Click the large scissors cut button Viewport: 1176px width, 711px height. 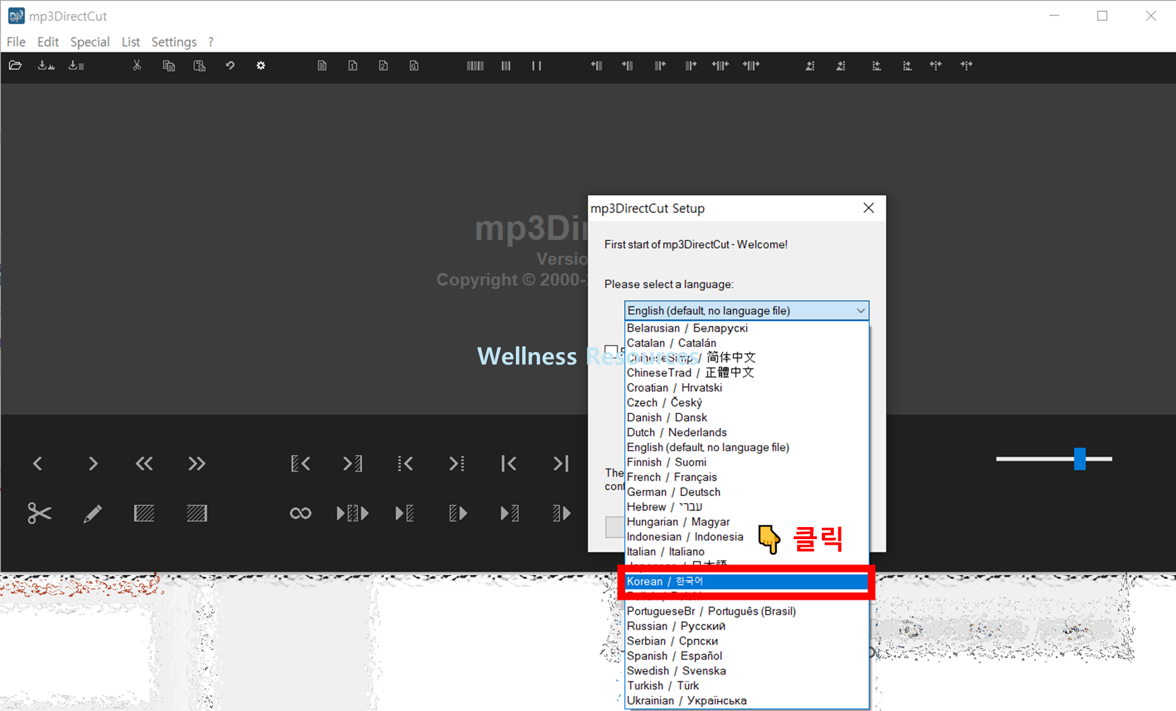pos(39,513)
